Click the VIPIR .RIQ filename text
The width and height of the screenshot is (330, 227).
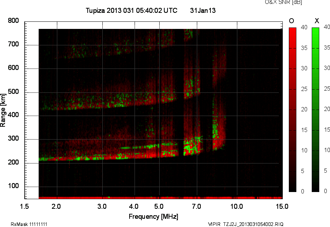246,224
